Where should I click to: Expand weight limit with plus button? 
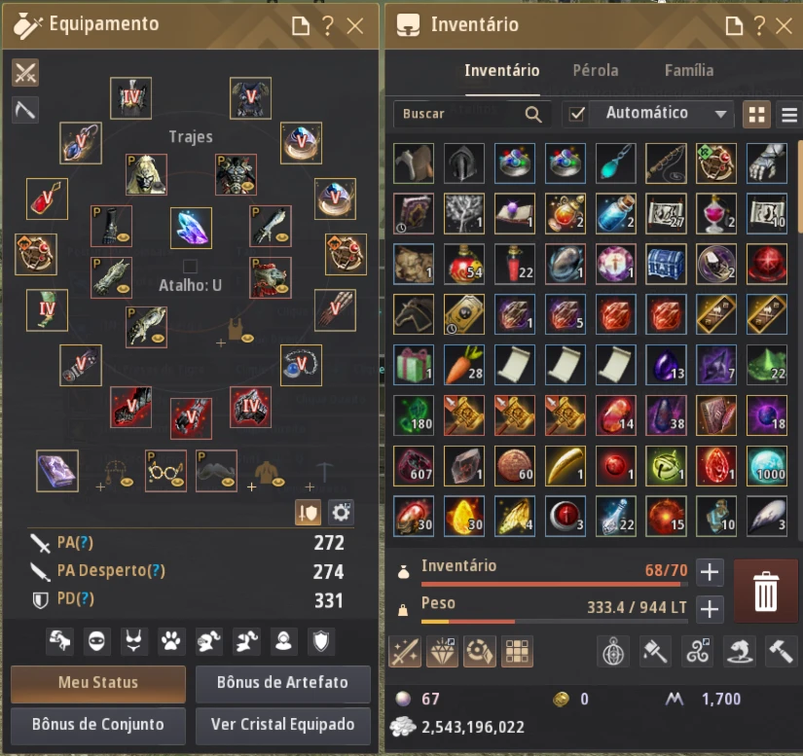[710, 609]
